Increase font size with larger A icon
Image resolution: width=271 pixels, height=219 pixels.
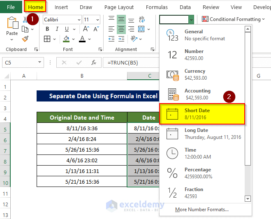[86, 29]
